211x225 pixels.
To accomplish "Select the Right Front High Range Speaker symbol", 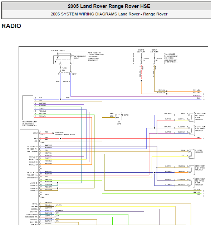I will coord(192,130).
